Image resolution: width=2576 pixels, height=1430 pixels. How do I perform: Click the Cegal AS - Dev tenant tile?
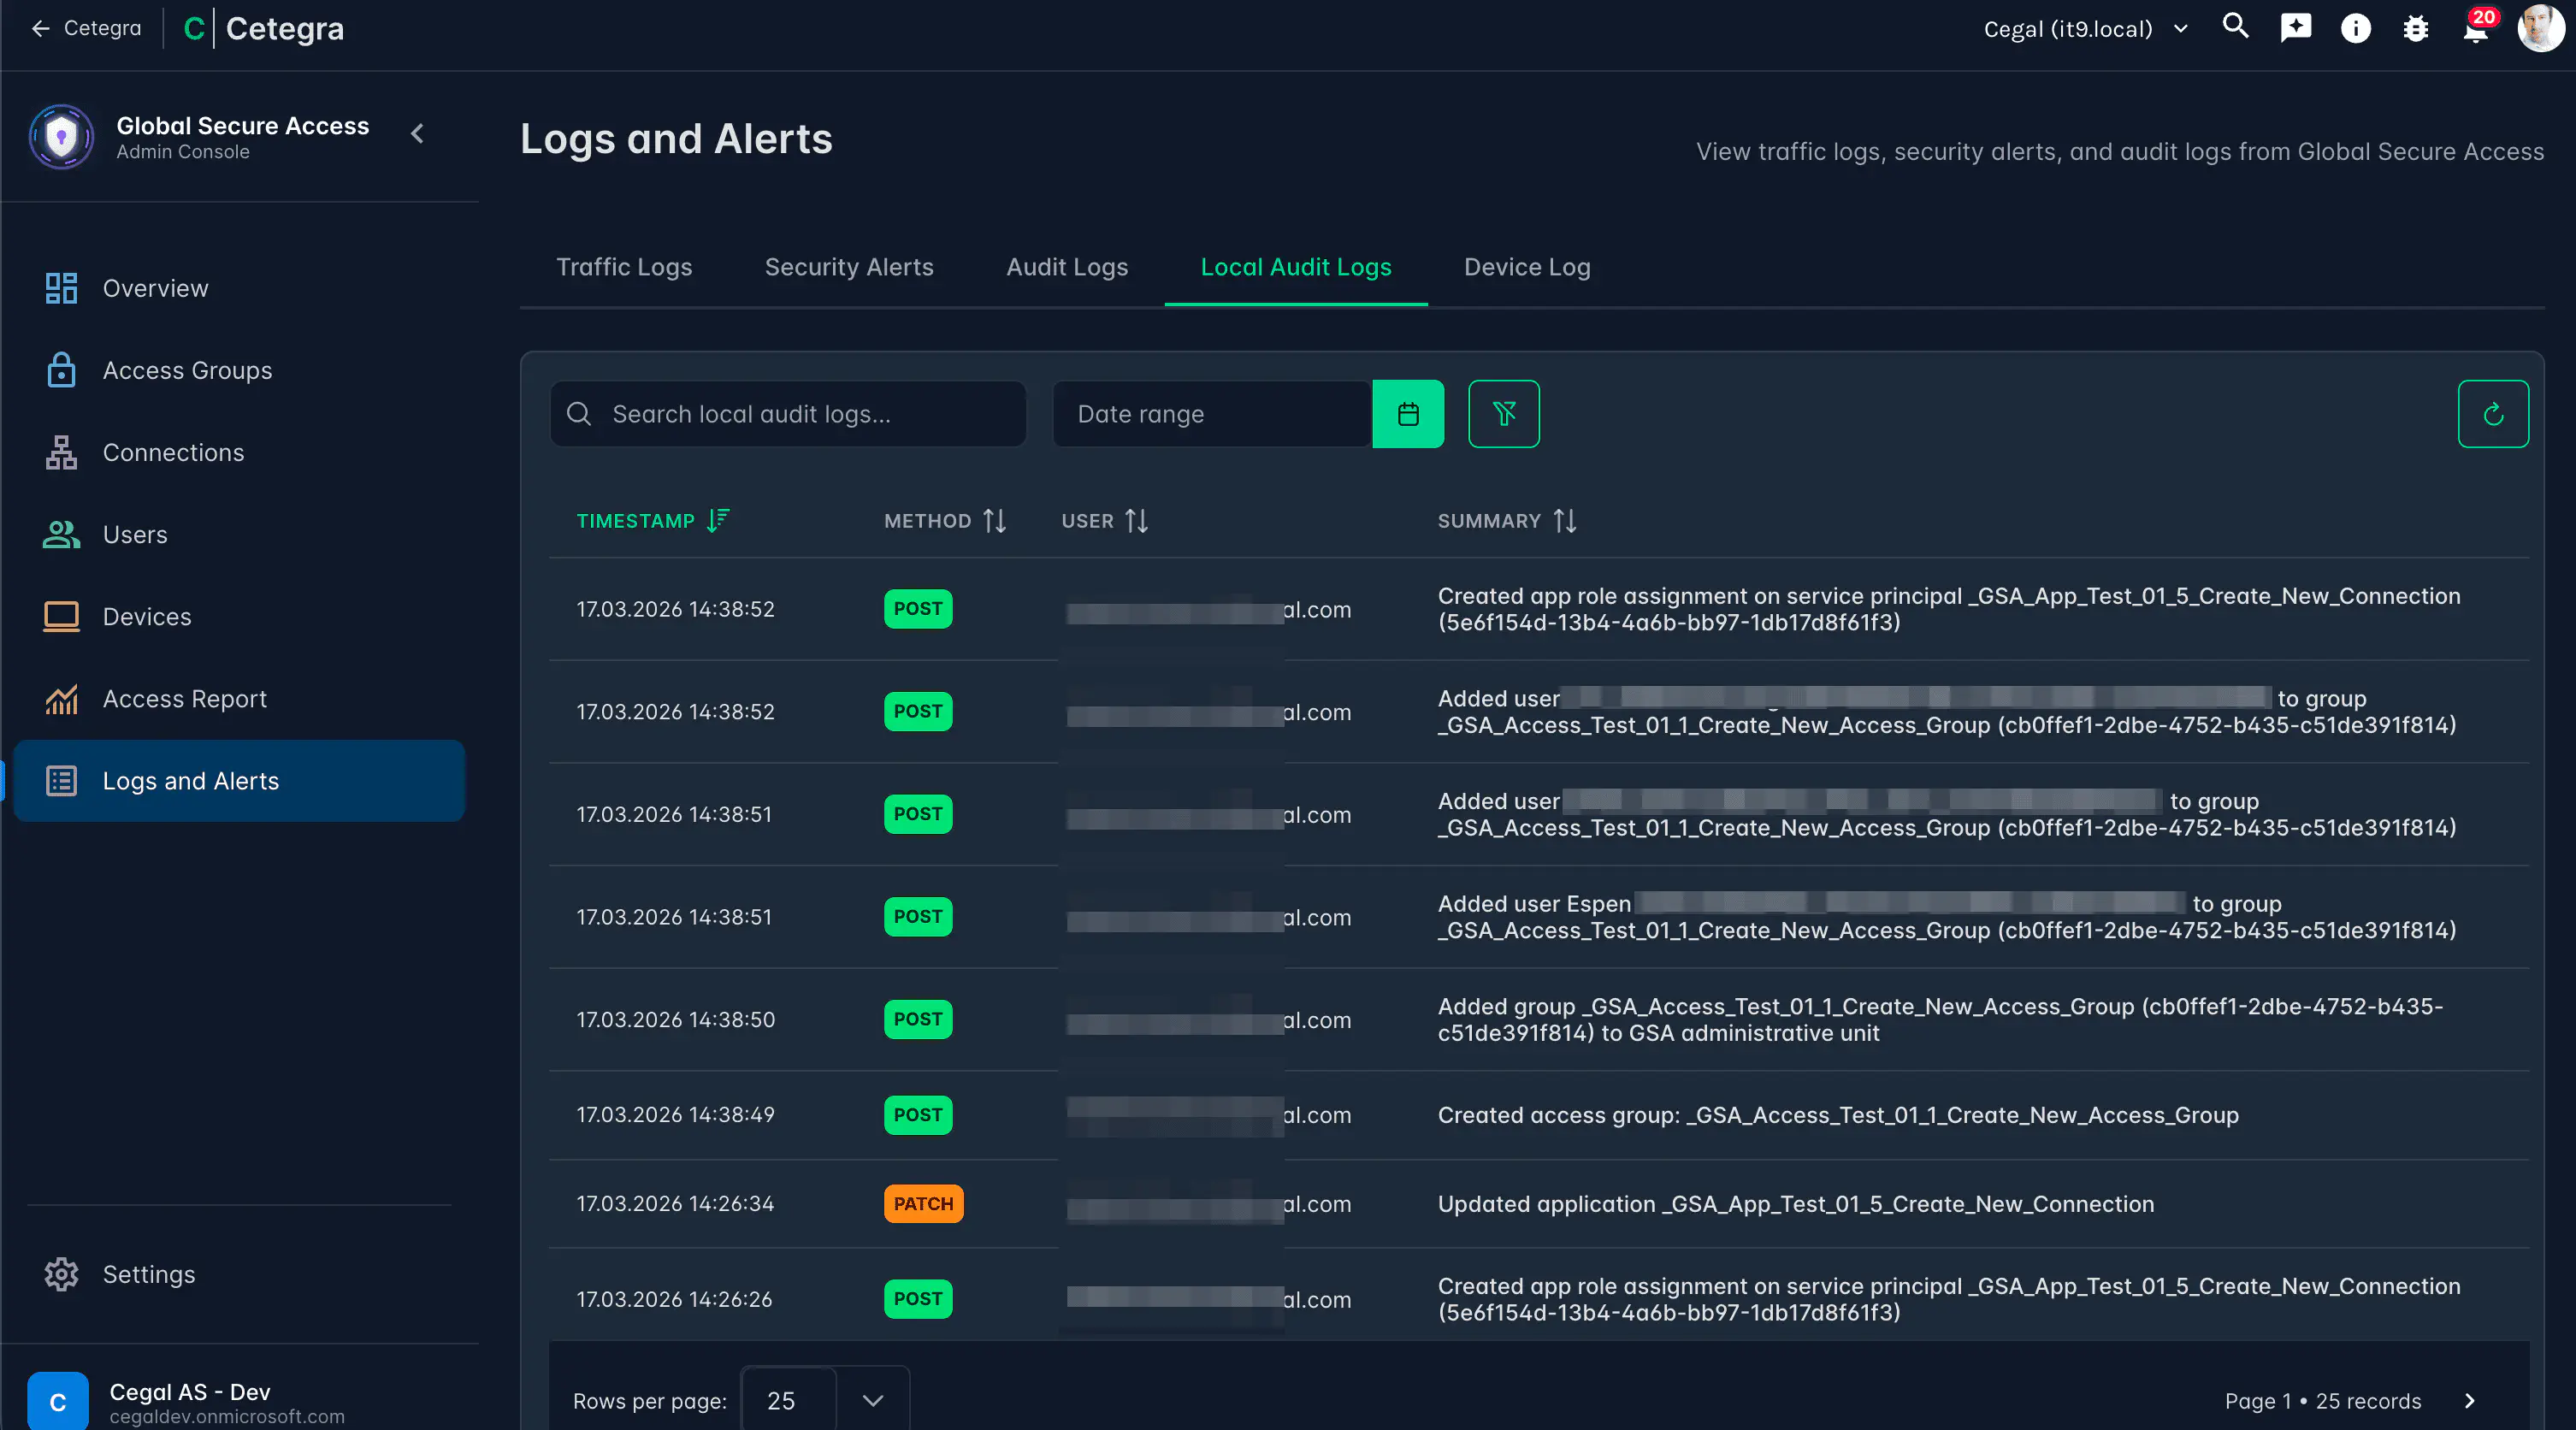240,1401
